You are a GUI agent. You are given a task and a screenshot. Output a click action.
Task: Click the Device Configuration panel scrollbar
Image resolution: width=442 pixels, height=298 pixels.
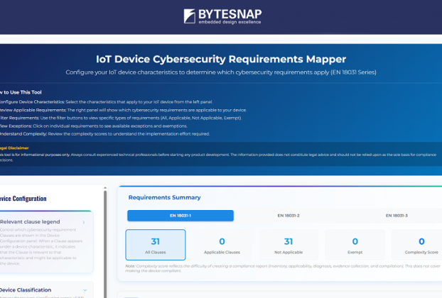[x=106, y=241]
